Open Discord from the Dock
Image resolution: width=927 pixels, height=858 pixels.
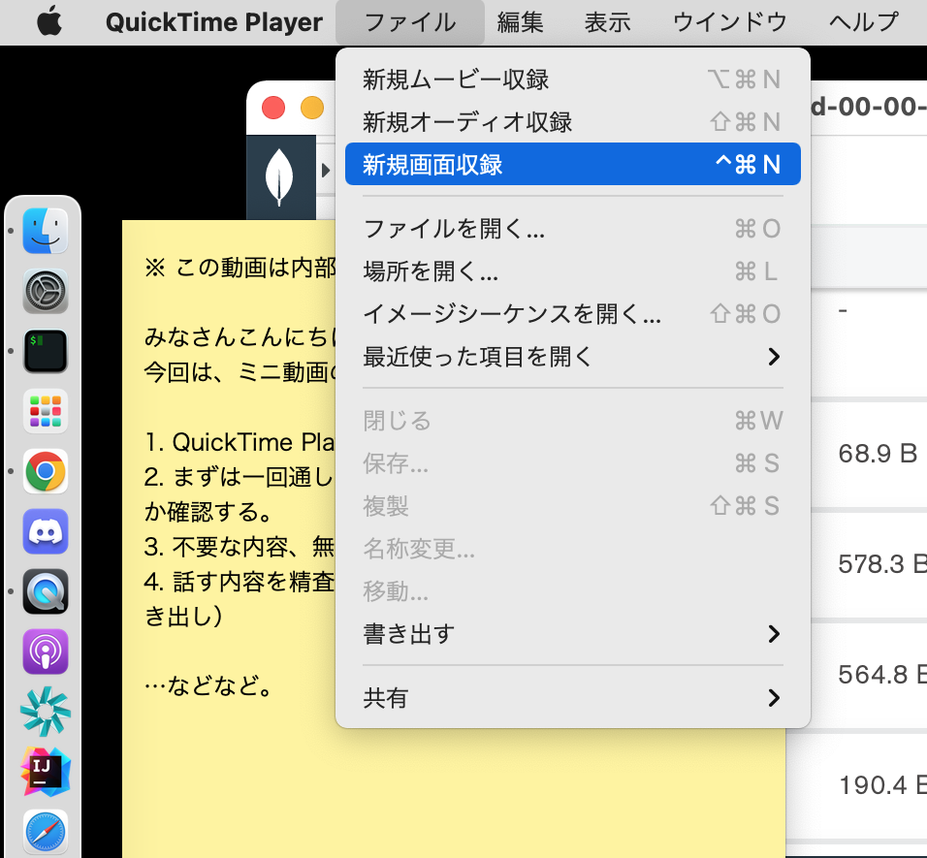pos(46,532)
